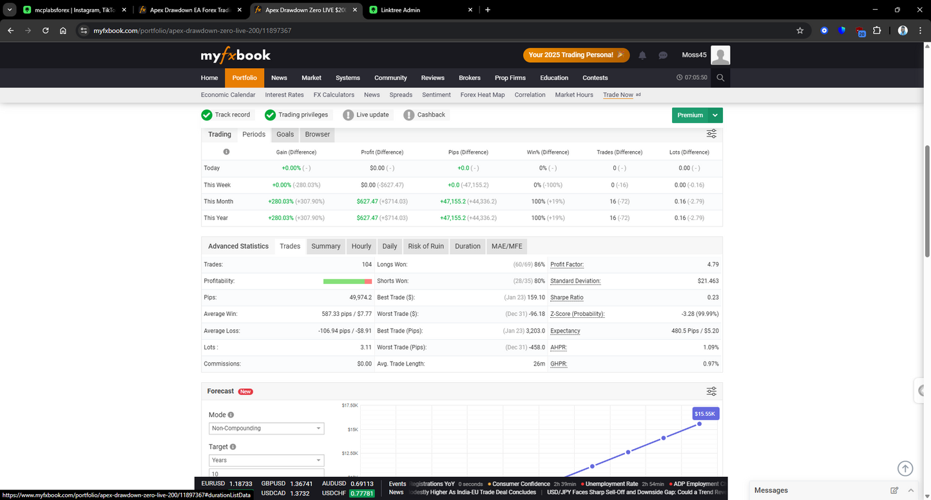Open site search with the magnifier icon

pyautogui.click(x=720, y=77)
